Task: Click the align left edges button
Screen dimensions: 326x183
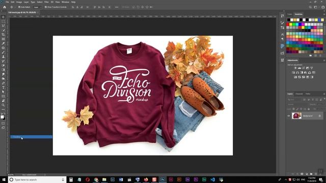Action: pyautogui.click(x=73, y=7)
